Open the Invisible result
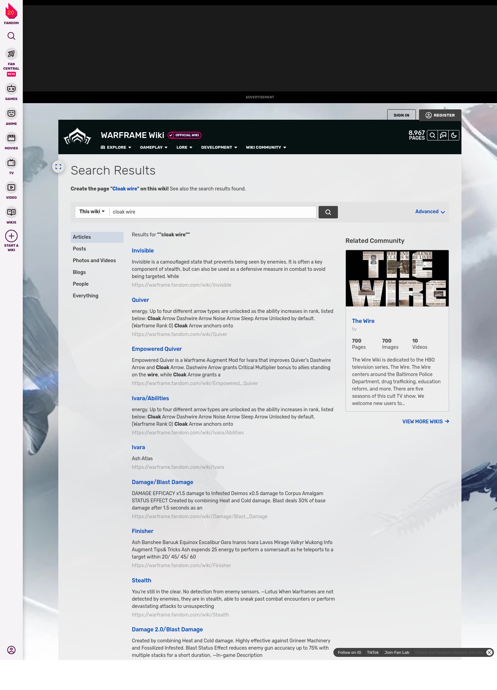 tap(143, 251)
